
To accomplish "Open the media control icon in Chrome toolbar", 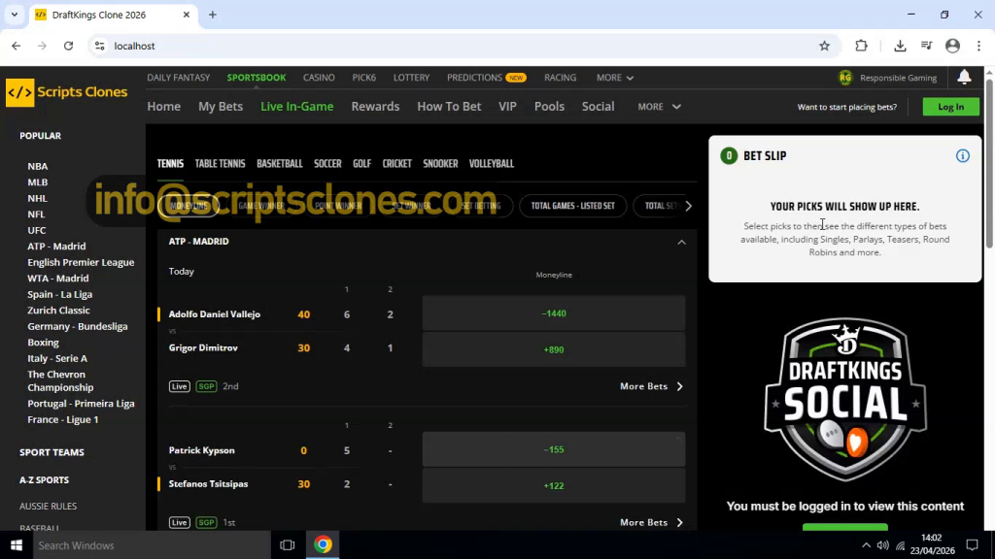I will [926, 46].
